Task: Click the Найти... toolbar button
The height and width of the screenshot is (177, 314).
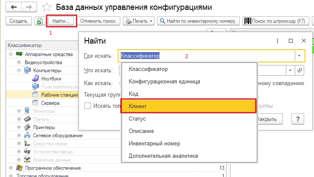Action: 61,21
